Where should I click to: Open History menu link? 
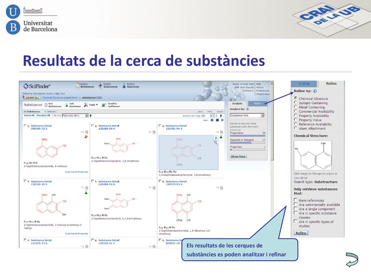tap(260, 87)
